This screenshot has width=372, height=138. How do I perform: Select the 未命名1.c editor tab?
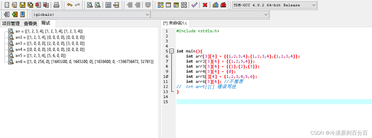click(x=175, y=23)
